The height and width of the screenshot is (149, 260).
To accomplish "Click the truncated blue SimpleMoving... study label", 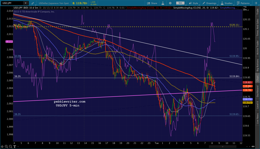I will point(229,8).
